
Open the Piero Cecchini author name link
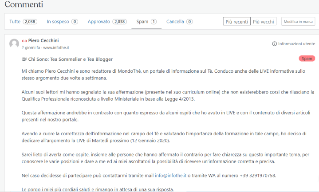(43, 40)
